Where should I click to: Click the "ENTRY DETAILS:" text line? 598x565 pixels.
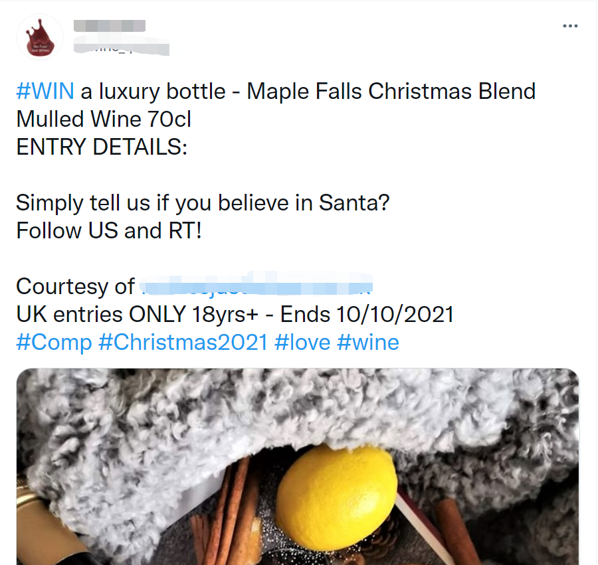click(x=102, y=147)
